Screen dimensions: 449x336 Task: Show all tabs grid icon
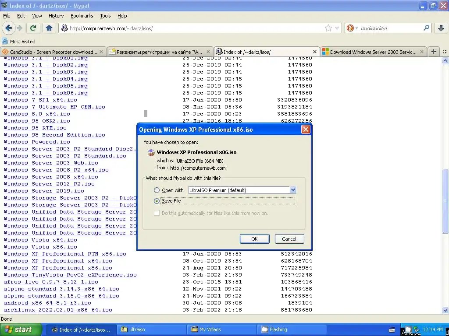445,52
